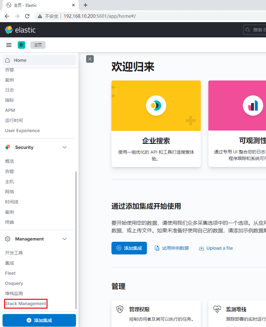Click the Management gear icon

point(8,239)
